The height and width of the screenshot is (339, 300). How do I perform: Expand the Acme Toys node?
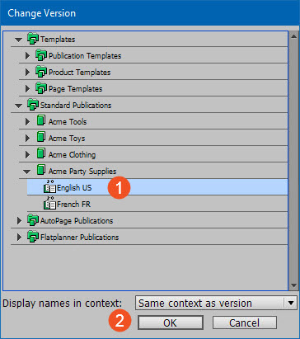tap(27, 138)
